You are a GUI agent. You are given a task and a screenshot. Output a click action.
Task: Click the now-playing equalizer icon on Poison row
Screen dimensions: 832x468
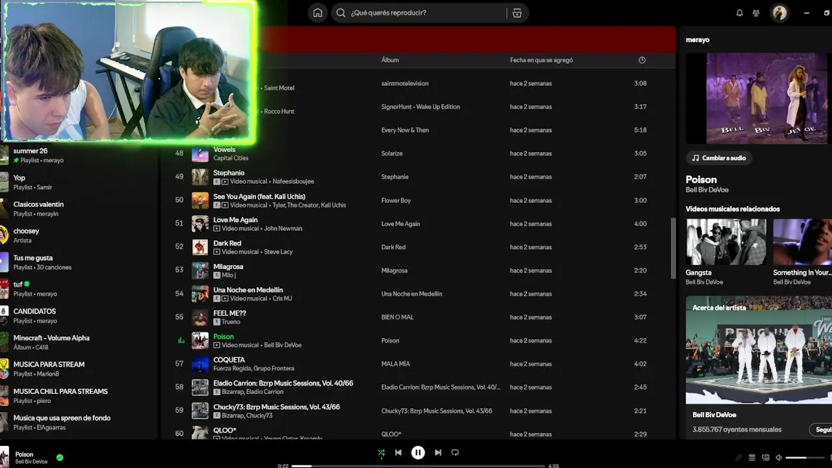[181, 341]
